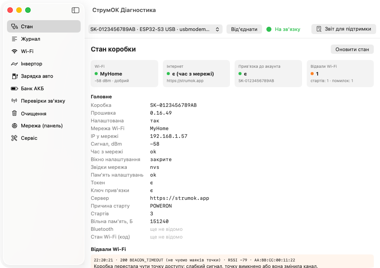Image resolution: width=380 pixels, height=268 pixels.
Task: Click the firmware version 0.16.49
Action: [161, 113]
